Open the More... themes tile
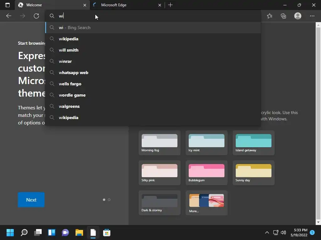 click(206, 203)
